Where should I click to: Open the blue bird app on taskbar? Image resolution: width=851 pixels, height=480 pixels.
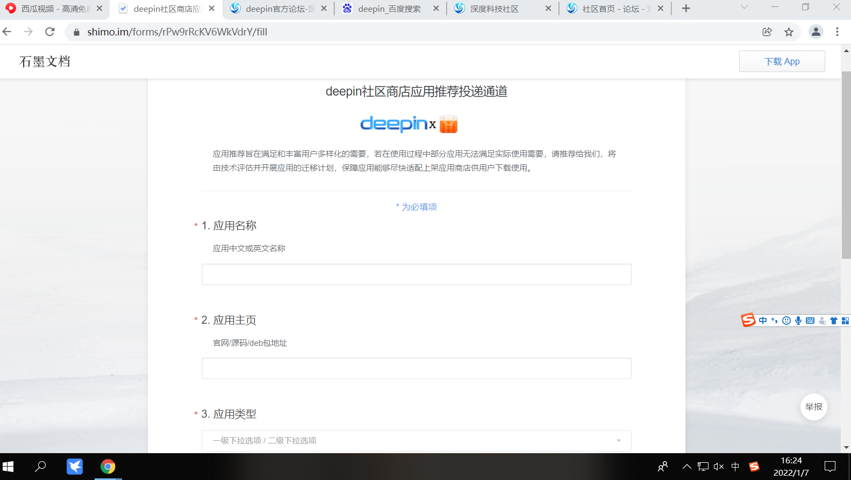(x=75, y=467)
